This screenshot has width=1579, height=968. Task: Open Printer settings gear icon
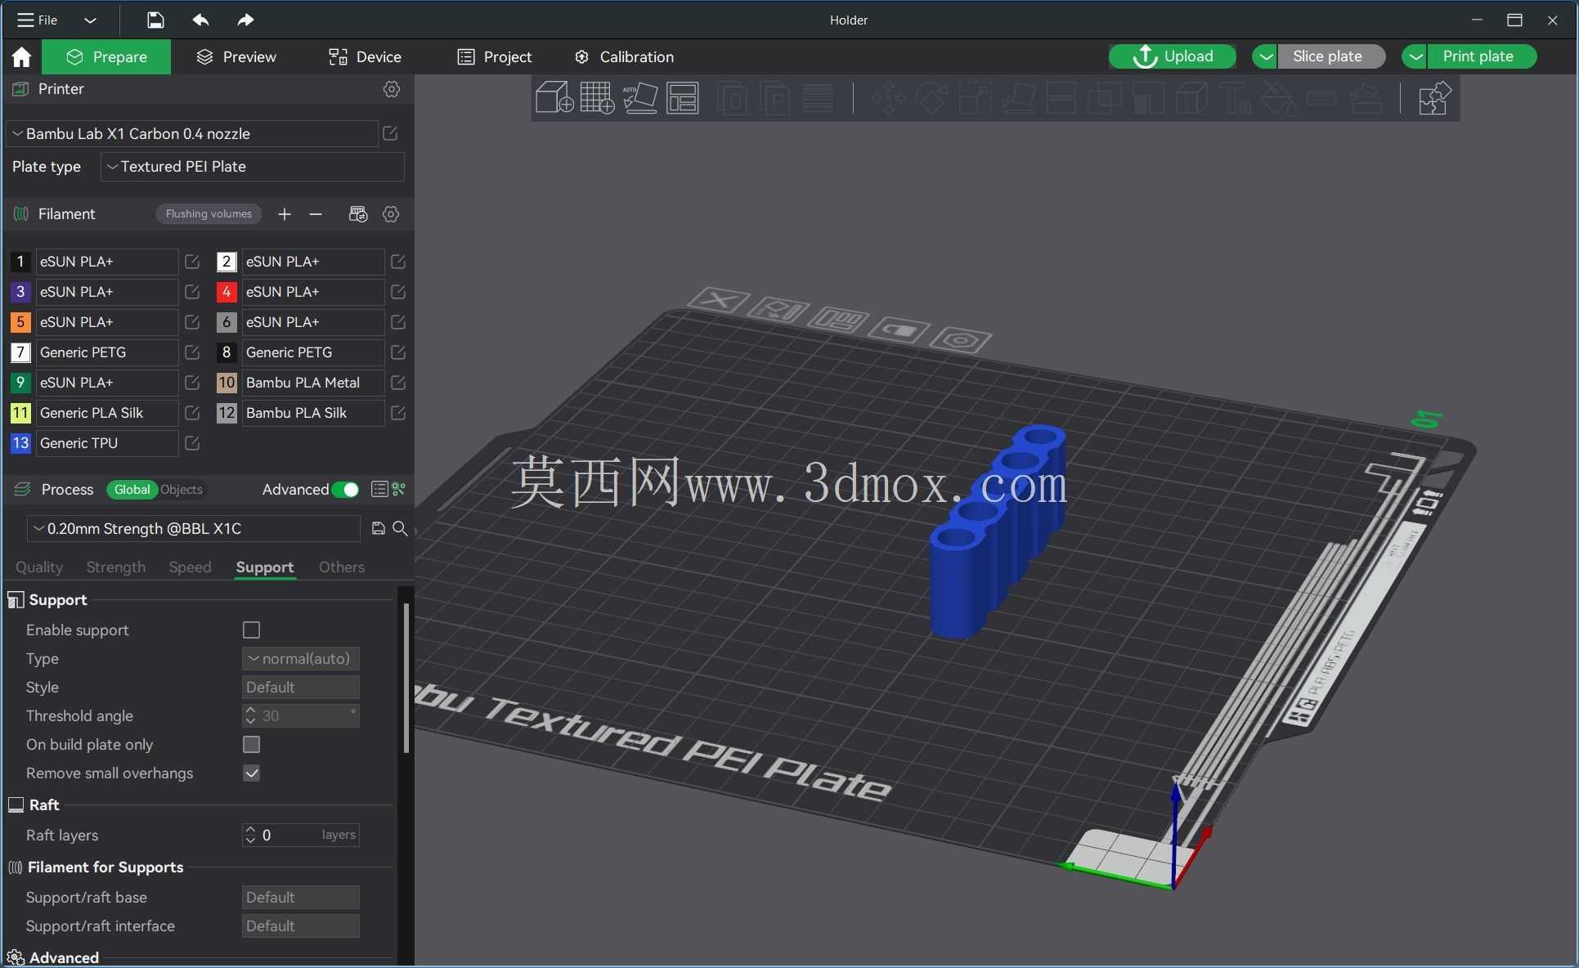point(392,89)
